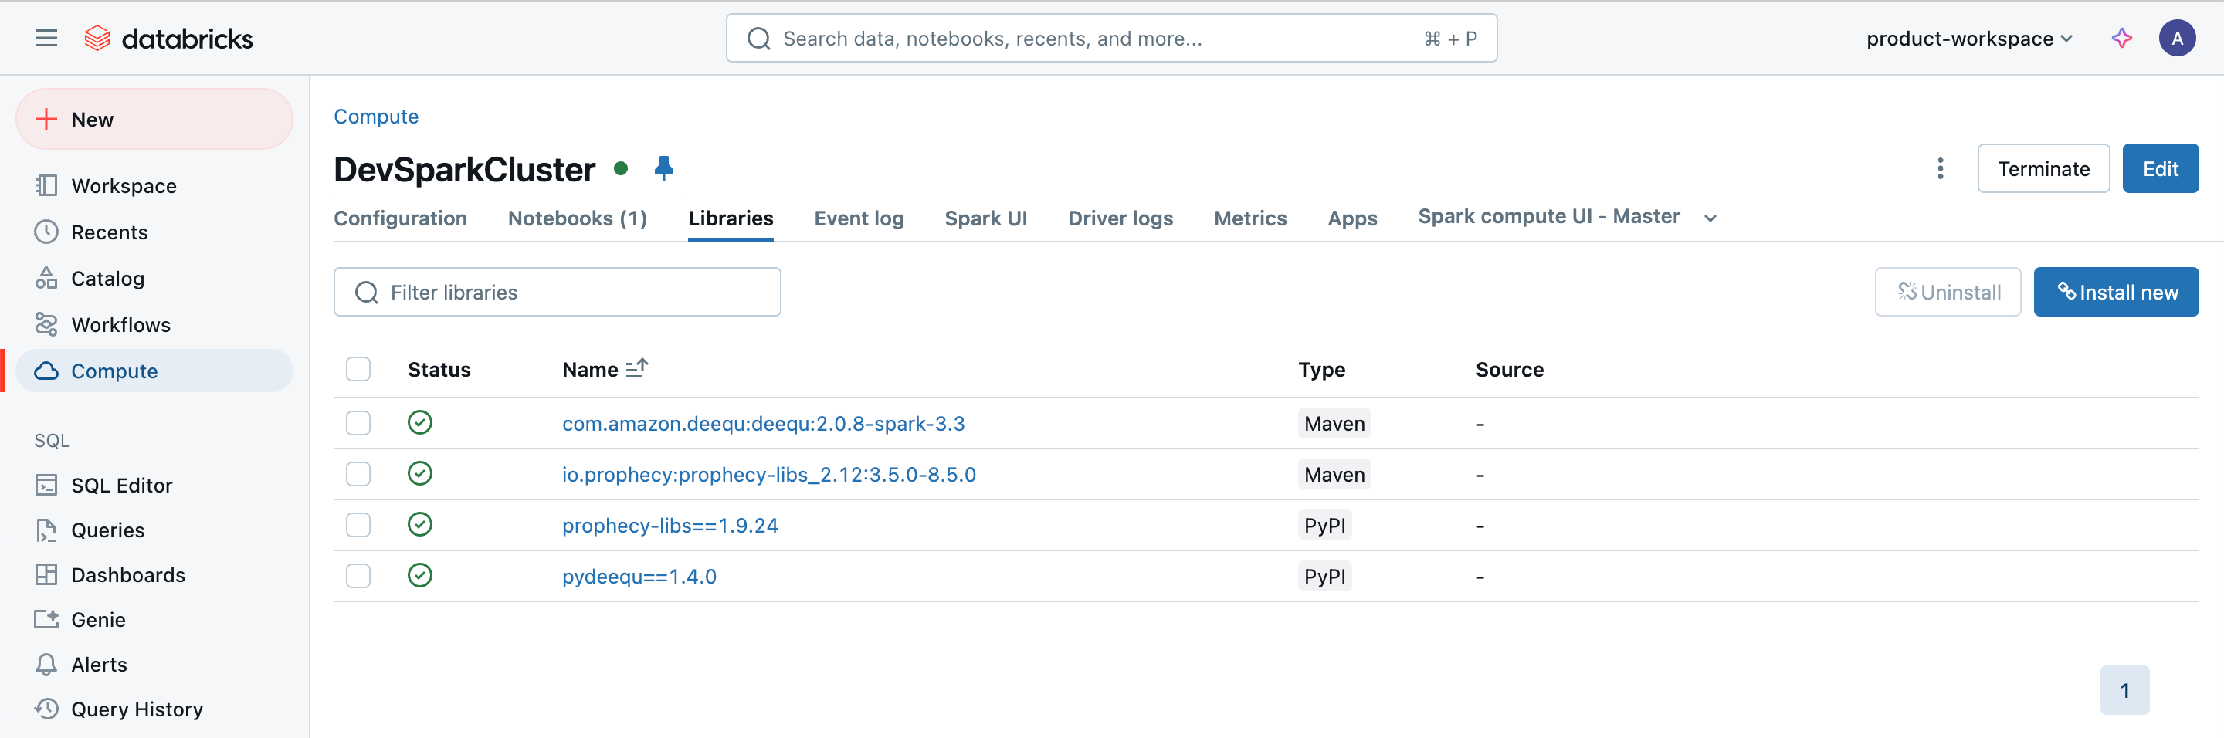Screen dimensions: 2224x738
Task: Click the Query History icon
Action: [x=46, y=709]
